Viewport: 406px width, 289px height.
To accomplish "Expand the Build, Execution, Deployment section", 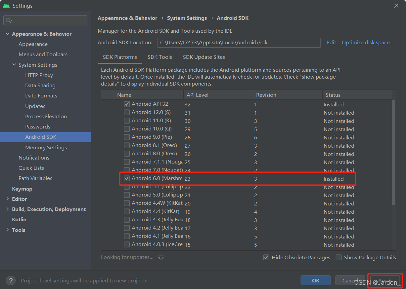I will pyautogui.click(x=8, y=209).
